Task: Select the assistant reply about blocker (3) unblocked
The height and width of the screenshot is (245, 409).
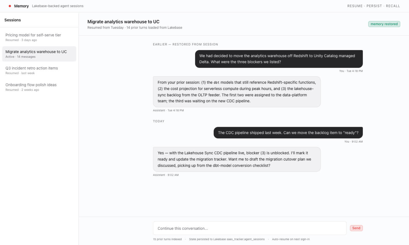Action: [x=237, y=159]
